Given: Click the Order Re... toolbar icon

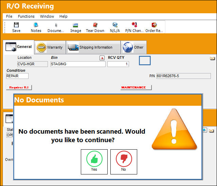Looking at the screenshot, I should coord(154,25).
